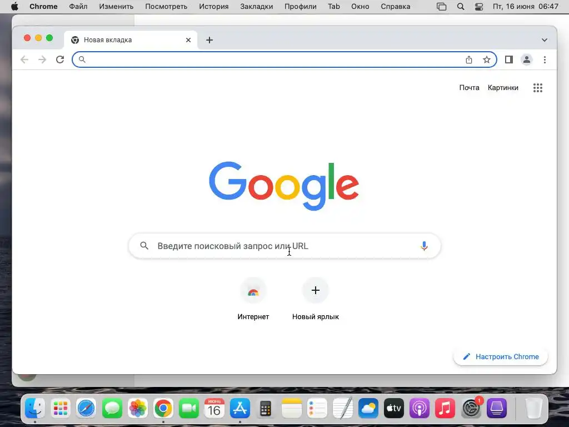Click the share icon in address bar
Viewport: 569px width, 427px height.
click(x=469, y=59)
